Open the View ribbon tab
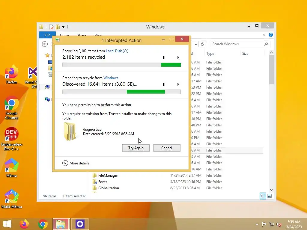Screen dimensions: 307x230 98,35
